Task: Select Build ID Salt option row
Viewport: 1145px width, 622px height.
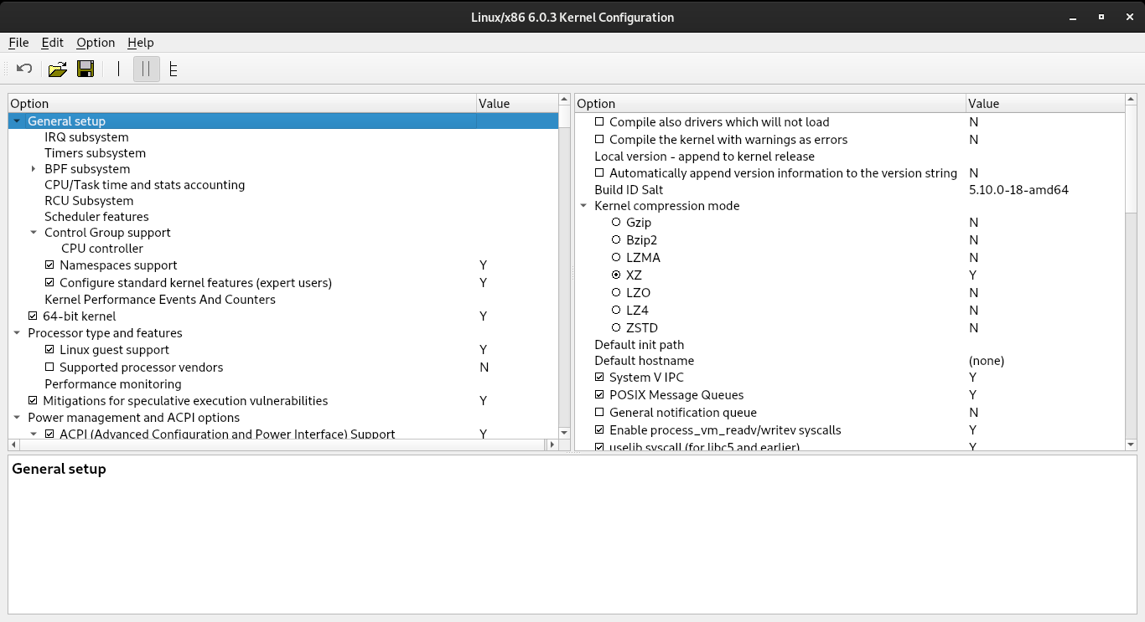Action: tap(629, 190)
